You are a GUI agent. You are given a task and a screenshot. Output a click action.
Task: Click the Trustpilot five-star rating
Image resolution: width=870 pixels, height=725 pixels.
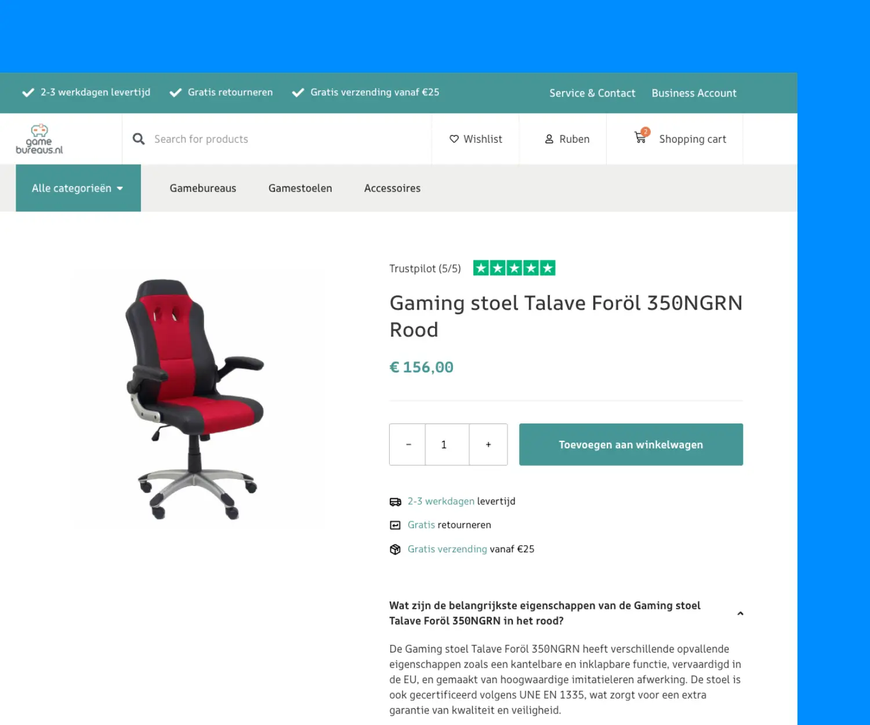coord(514,268)
